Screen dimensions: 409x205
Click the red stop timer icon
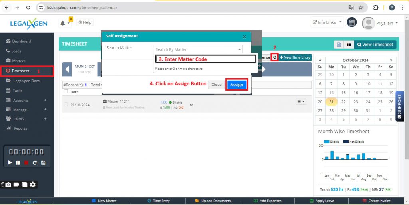pyautogui.click(x=26, y=163)
